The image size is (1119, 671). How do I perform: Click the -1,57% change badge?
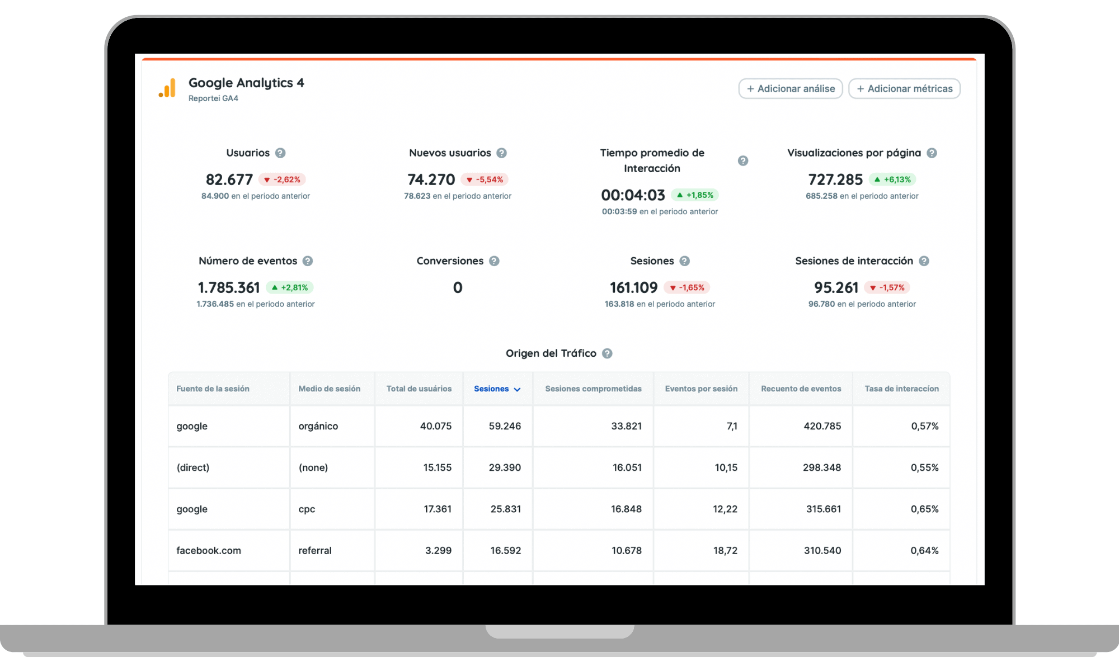click(887, 287)
